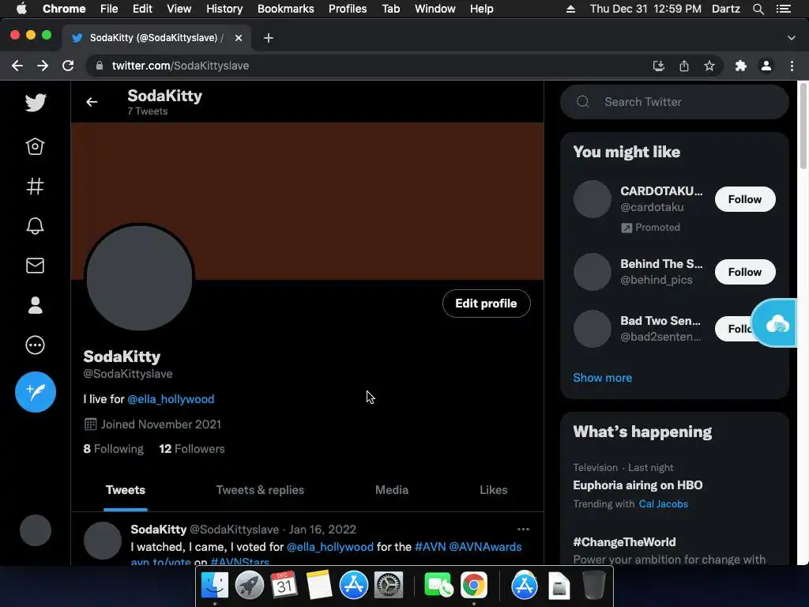Close the SodaKitty browser tab
809x607 pixels.
pos(239,38)
